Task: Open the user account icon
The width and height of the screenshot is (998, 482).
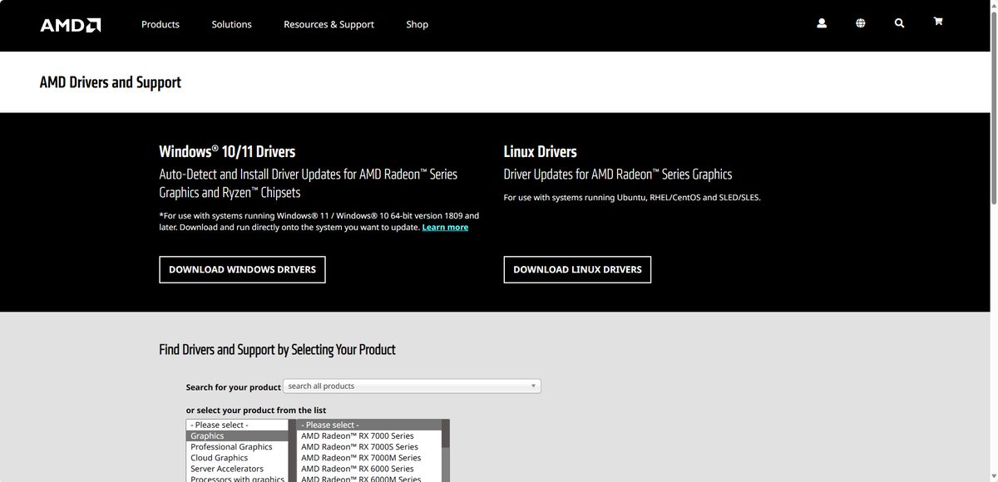Action: [822, 23]
